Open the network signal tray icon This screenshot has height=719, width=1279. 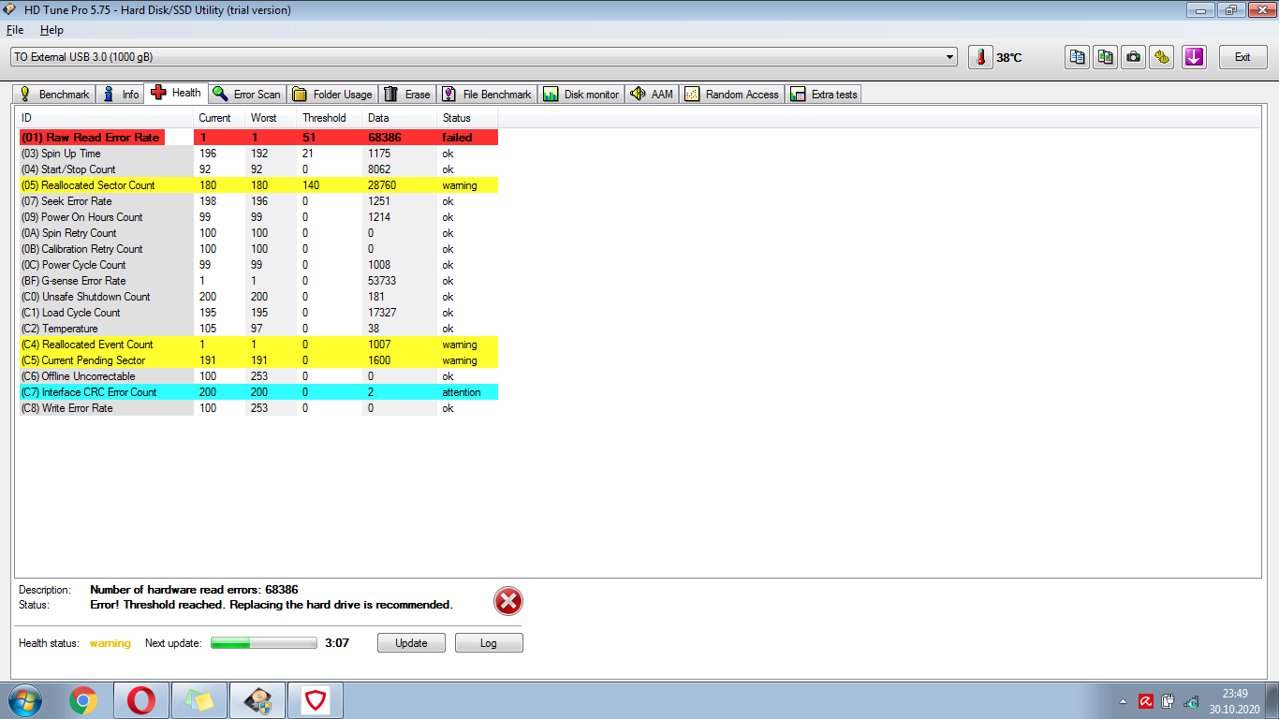point(1191,701)
